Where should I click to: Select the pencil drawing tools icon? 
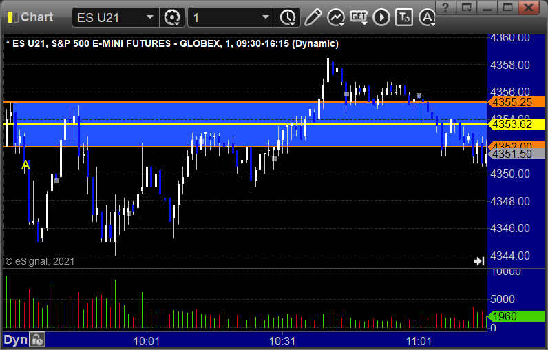tap(313, 17)
